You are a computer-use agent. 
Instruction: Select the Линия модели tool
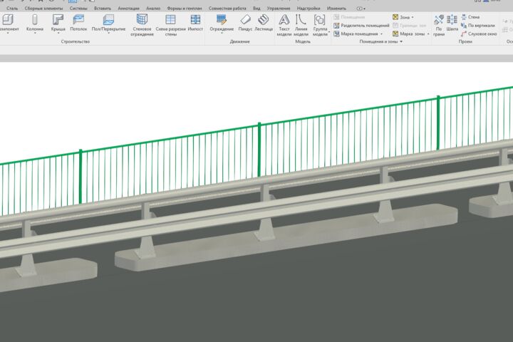coord(301,25)
